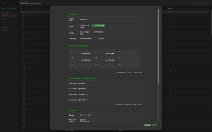This screenshot has height=132, width=212.
Task: Select table row with ID 2
Action: (x=114, y=15)
